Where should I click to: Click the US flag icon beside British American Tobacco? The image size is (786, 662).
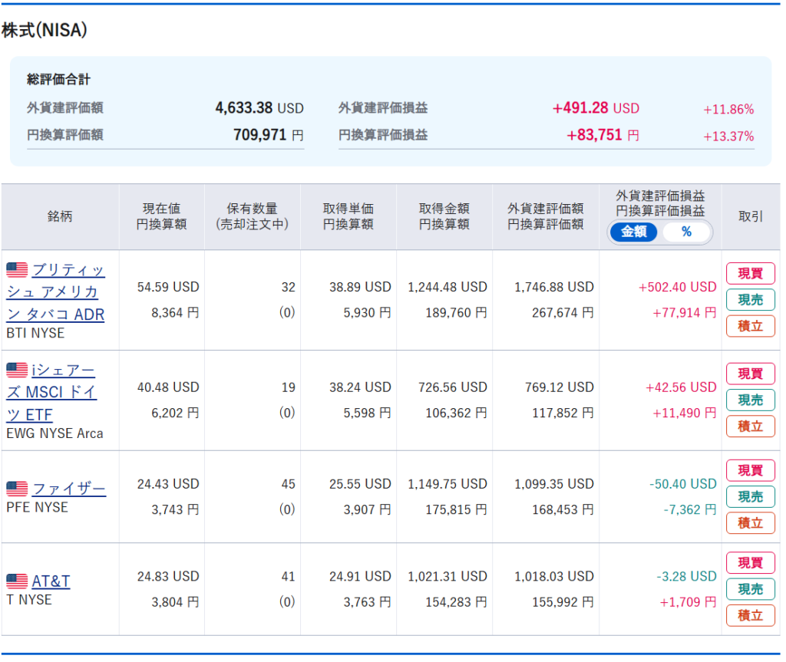(17, 270)
